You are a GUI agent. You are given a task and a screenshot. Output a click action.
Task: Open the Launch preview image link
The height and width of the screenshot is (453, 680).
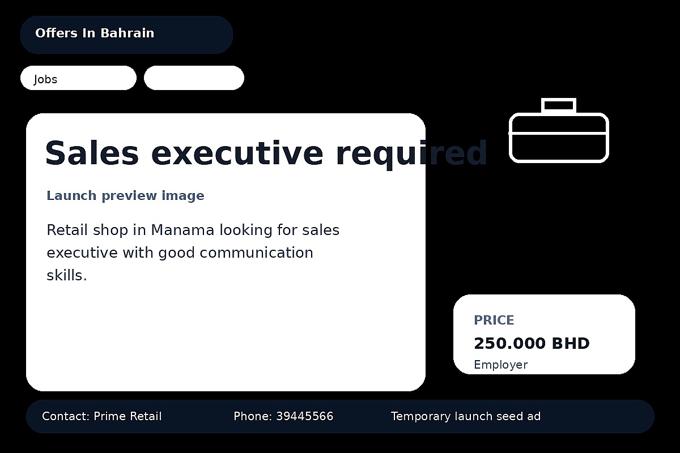(125, 195)
